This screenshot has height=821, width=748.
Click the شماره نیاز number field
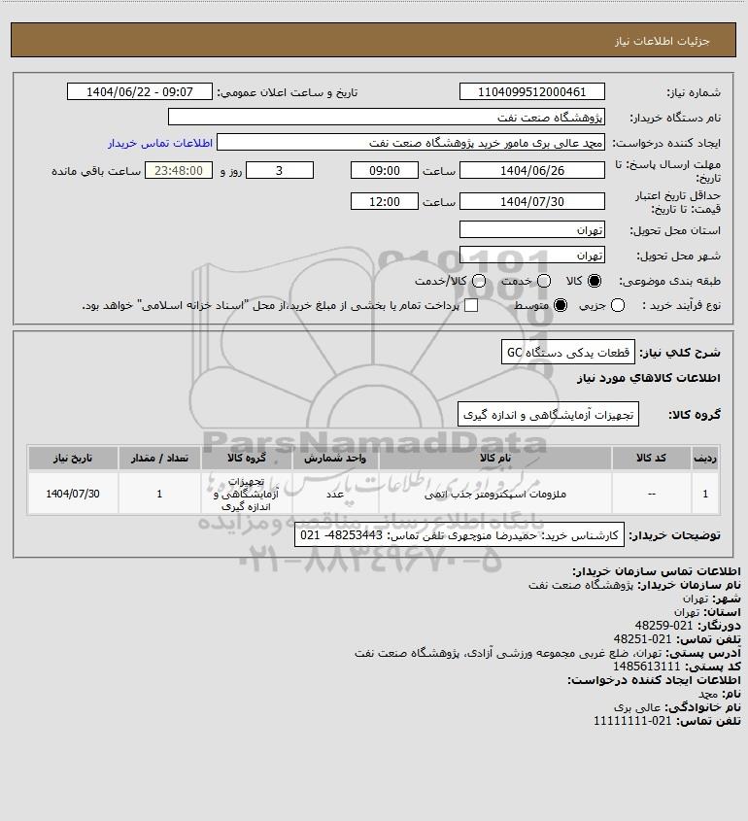(532, 91)
